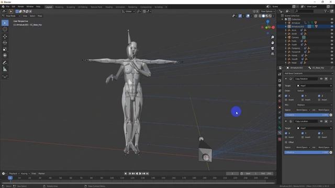Select the Transform tool

(5, 55)
